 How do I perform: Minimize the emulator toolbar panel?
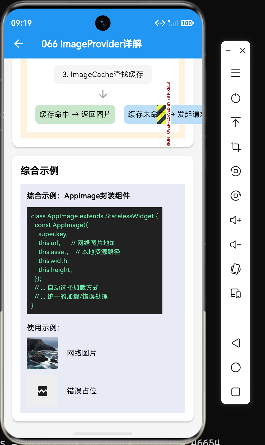(228, 51)
